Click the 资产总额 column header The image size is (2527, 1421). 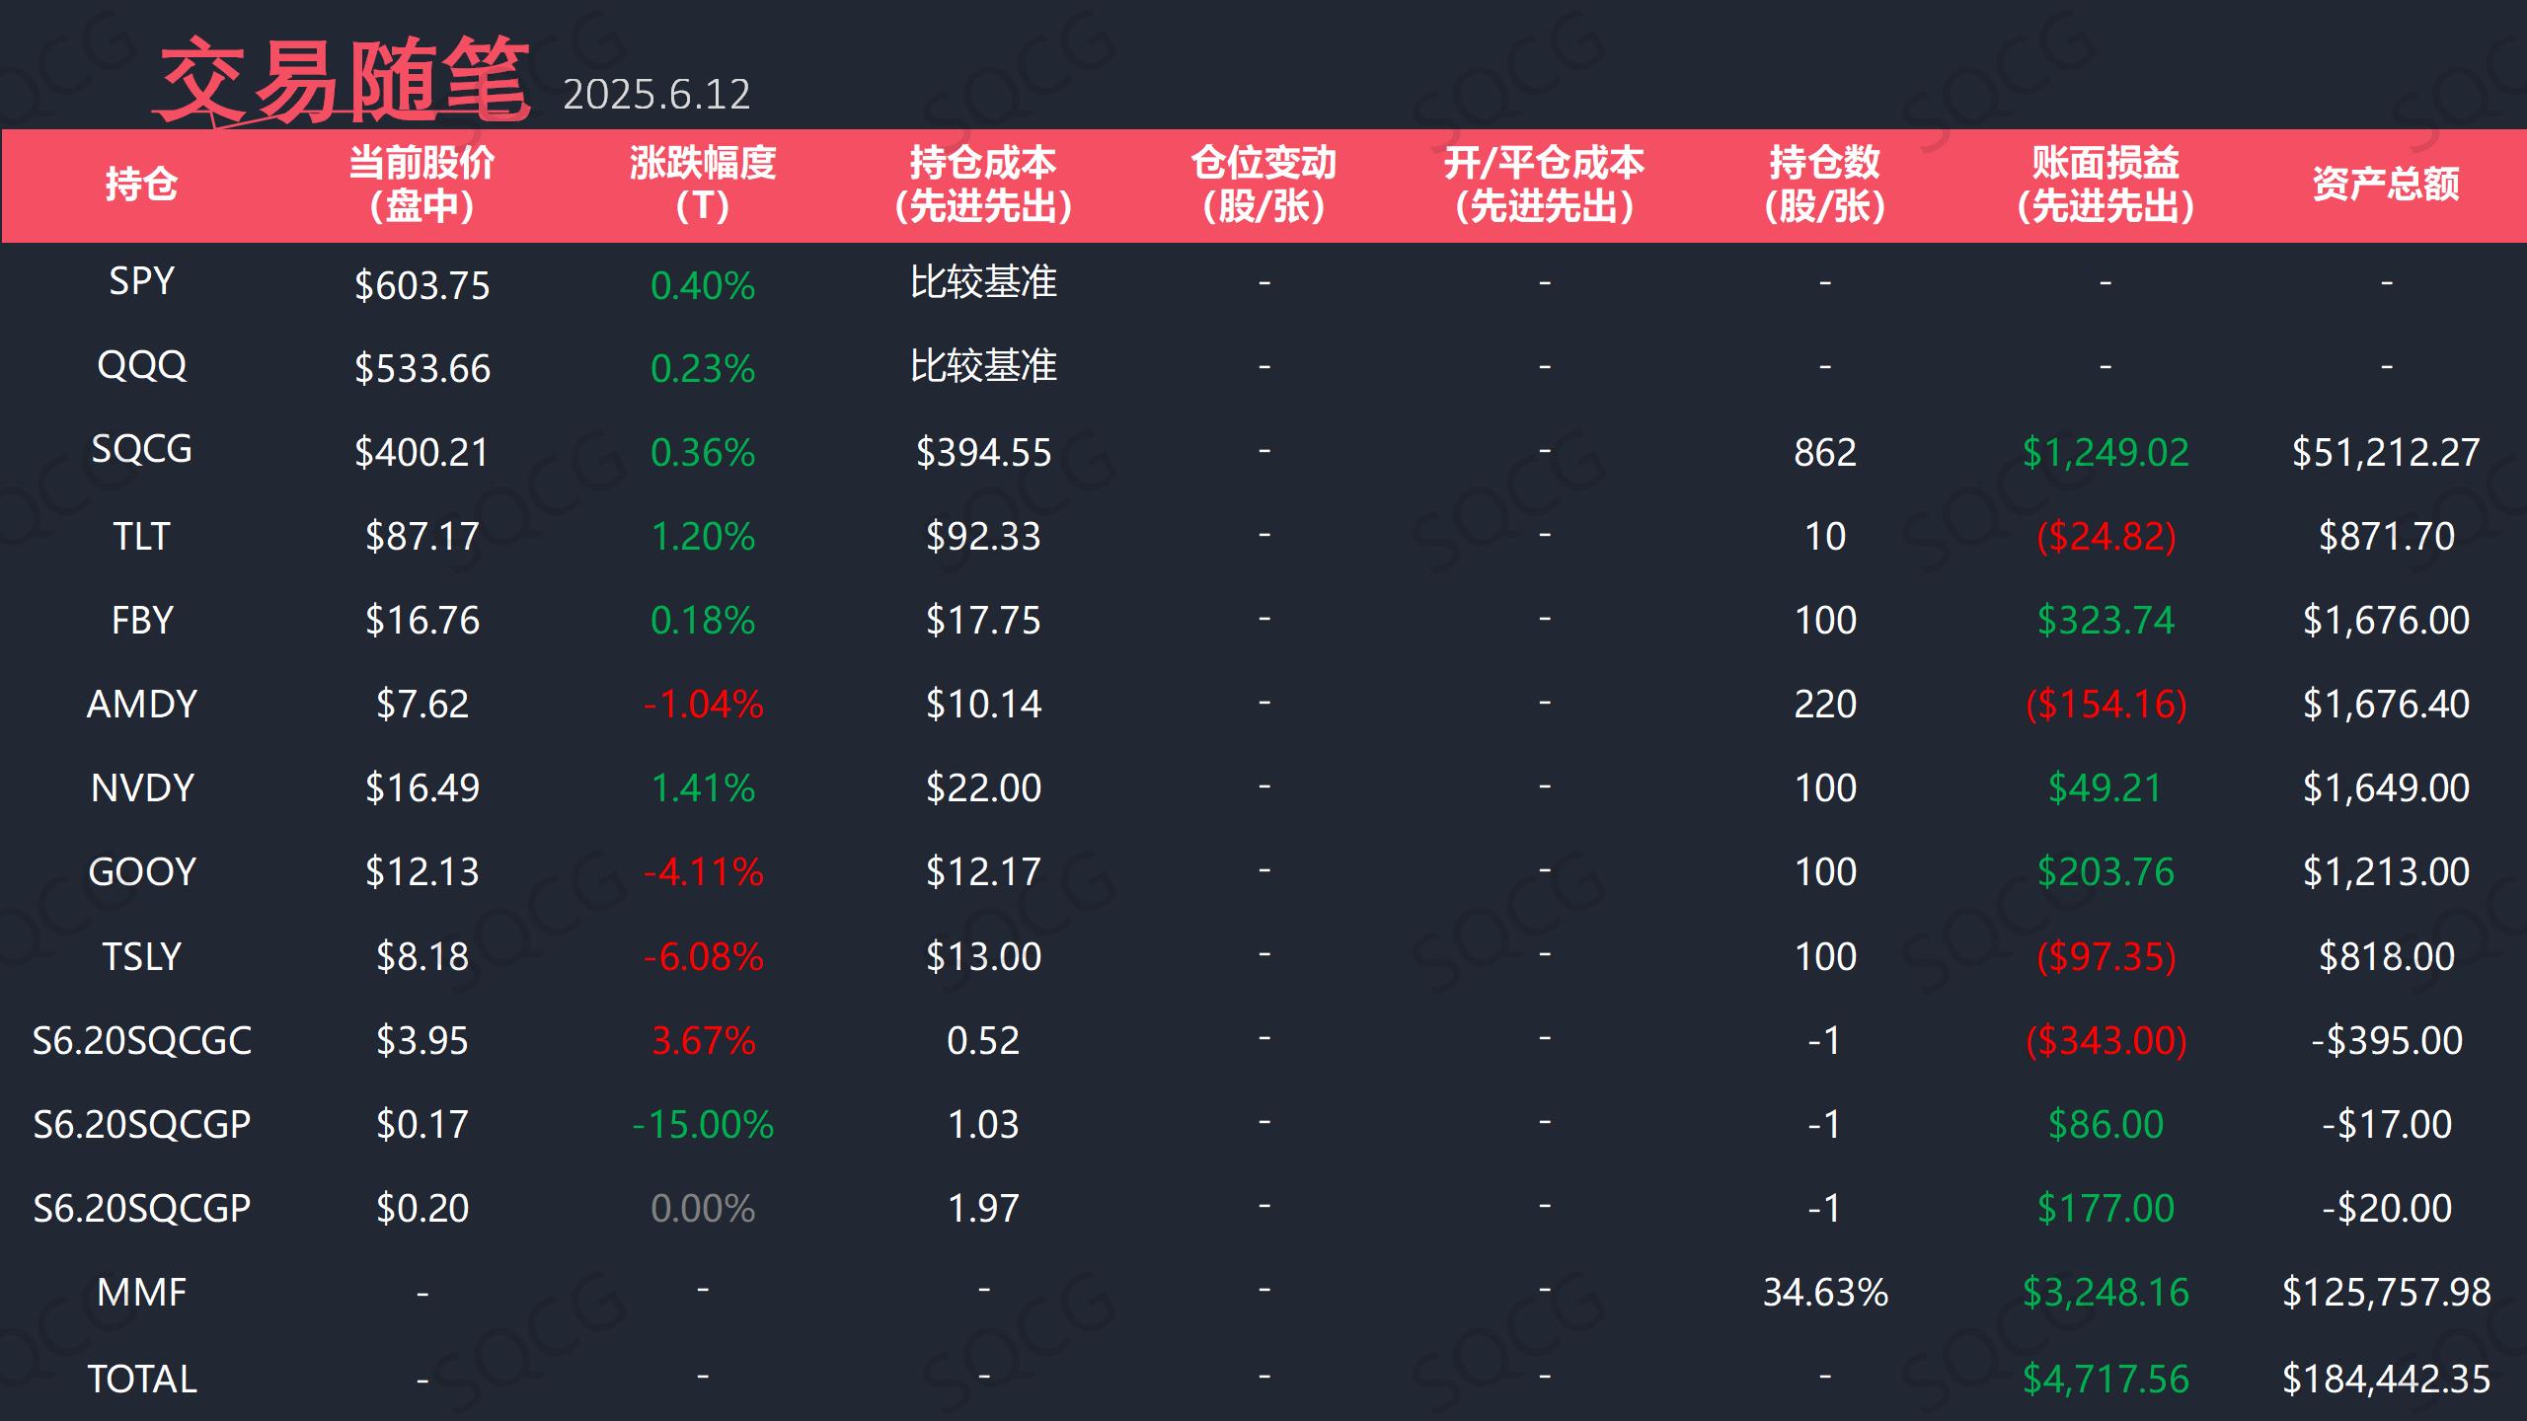(2385, 185)
